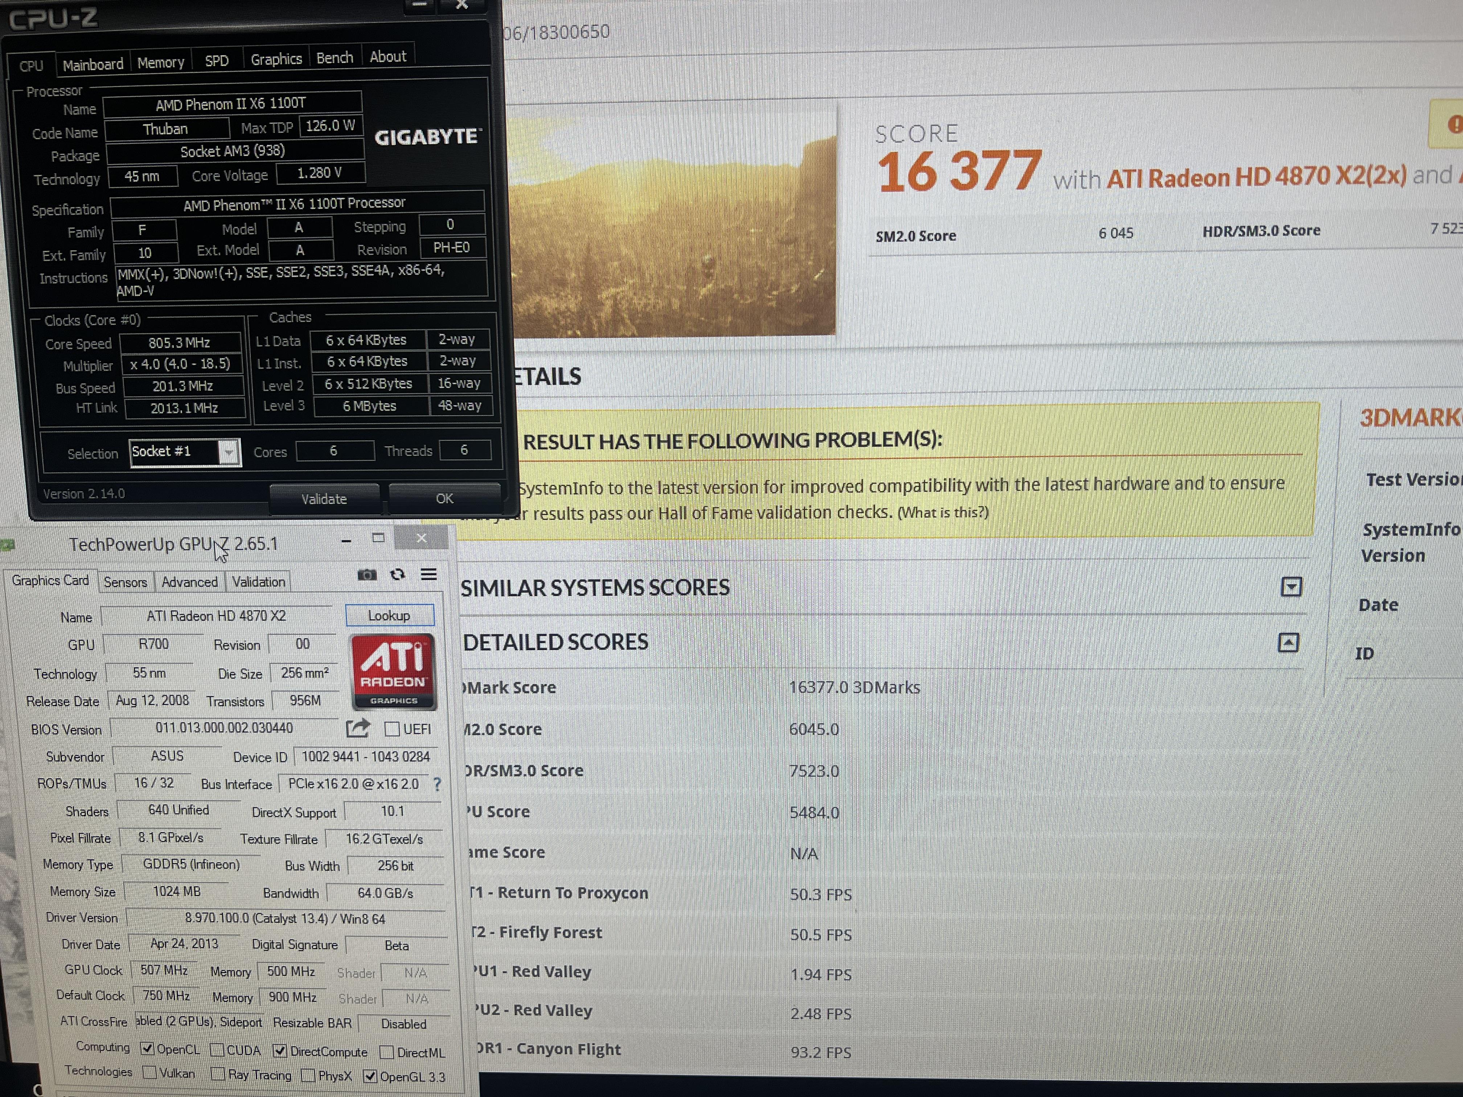Screen dimensions: 1463x1097
Task: Enable the Vulkan checkbox
Action: point(150,1073)
